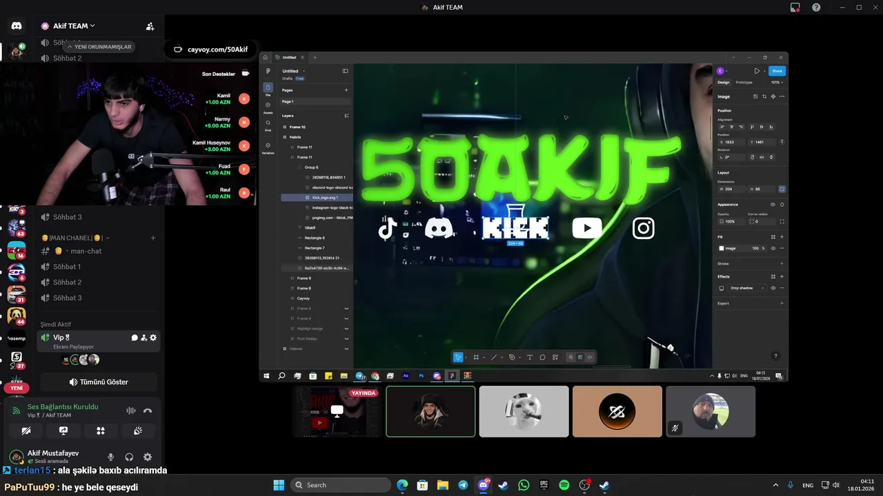Select File tab in Figma left sidebar
The image size is (883, 496).
coord(268,89)
